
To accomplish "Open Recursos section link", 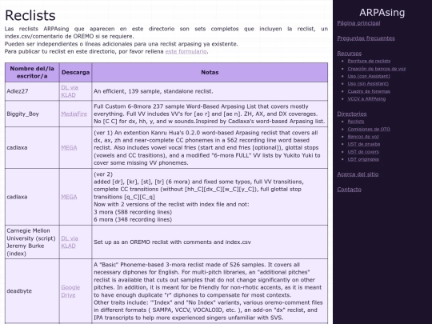I will (x=350, y=54).
